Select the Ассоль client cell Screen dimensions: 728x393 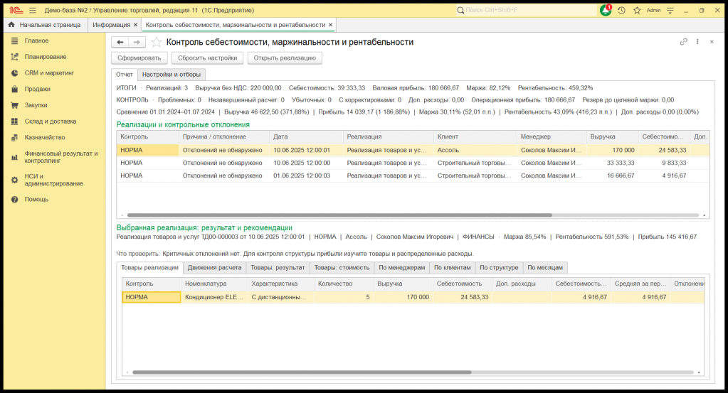475,150
